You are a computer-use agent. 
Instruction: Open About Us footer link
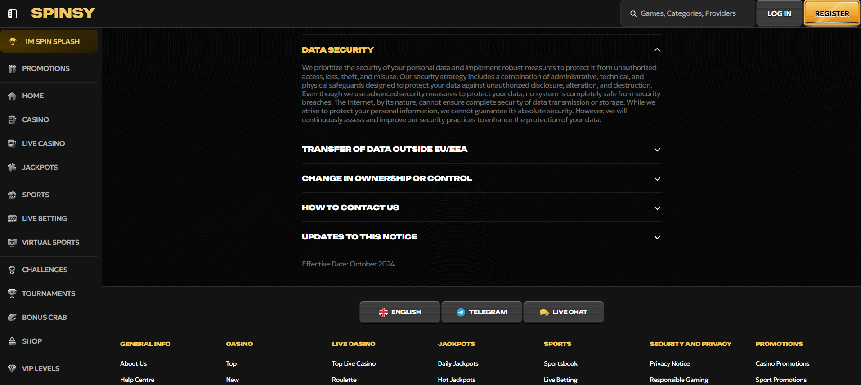click(133, 364)
